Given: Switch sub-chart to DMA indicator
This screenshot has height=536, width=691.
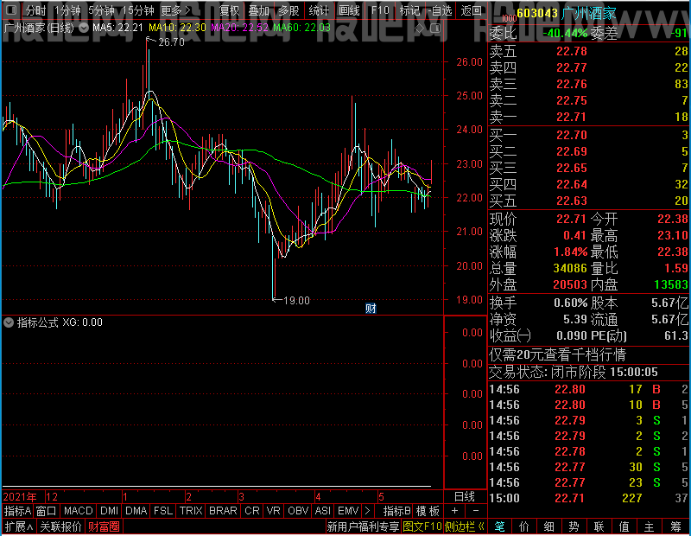Looking at the screenshot, I should (x=136, y=511).
